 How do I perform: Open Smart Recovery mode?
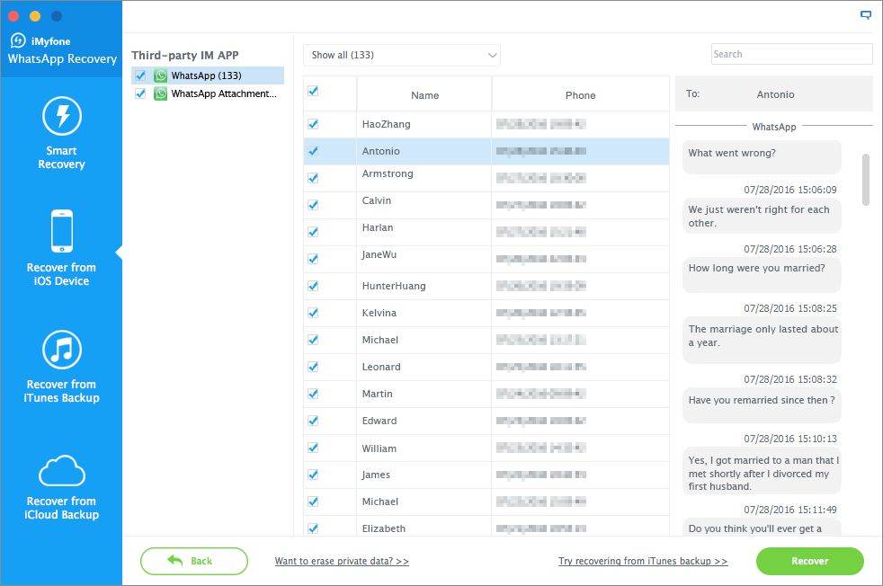(x=61, y=133)
